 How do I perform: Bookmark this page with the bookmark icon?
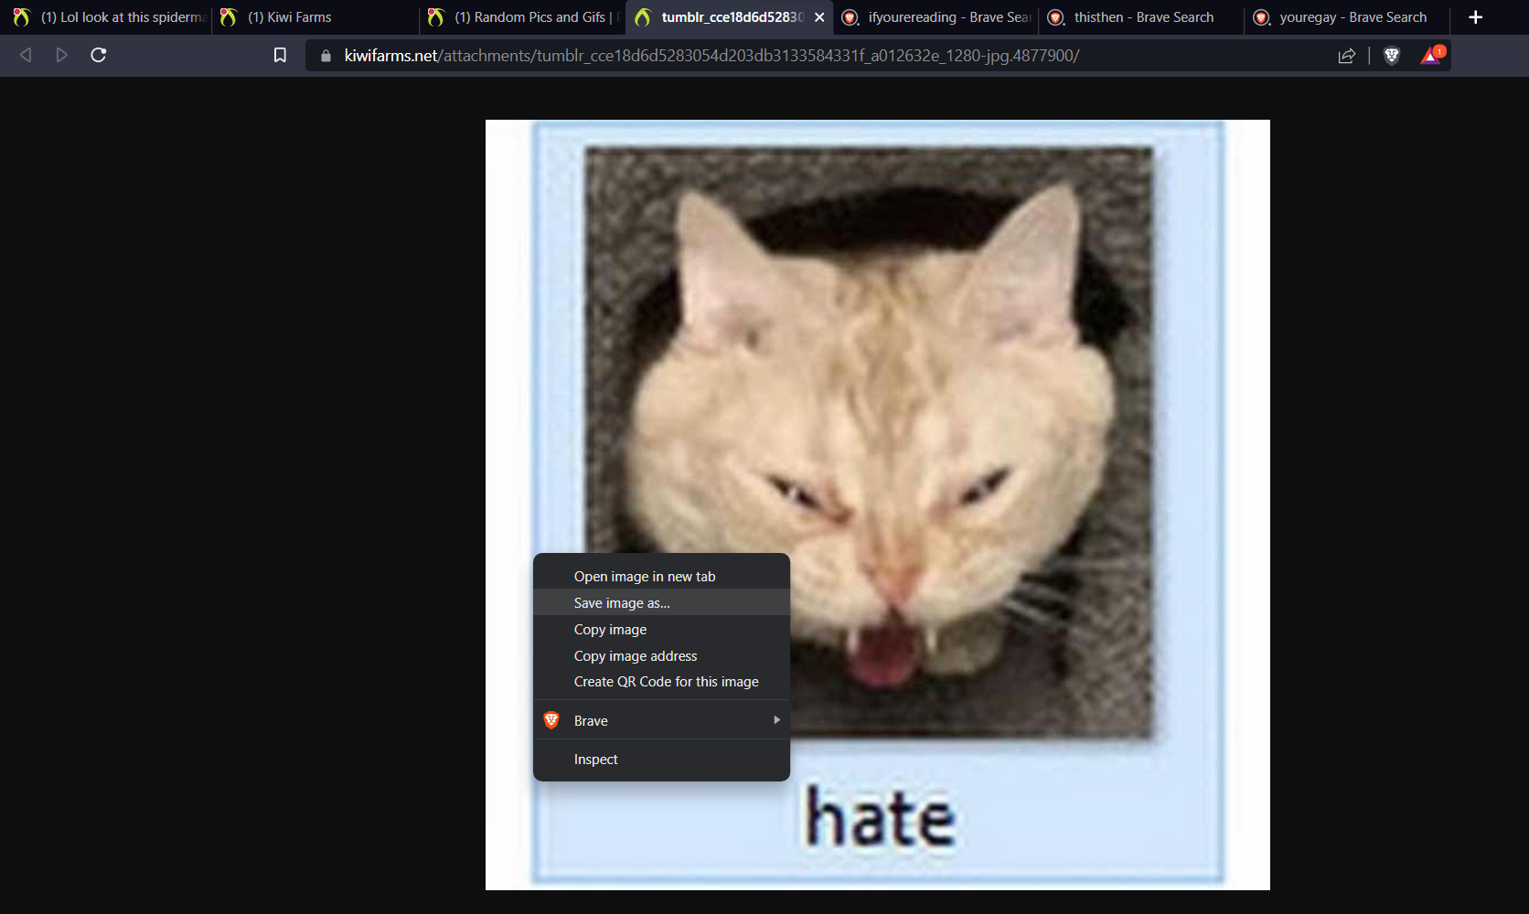click(x=280, y=55)
